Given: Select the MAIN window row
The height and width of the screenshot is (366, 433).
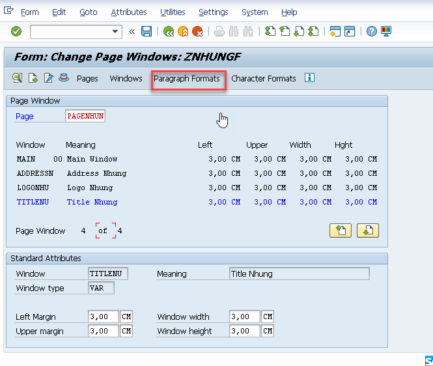Looking at the screenshot, I should (x=197, y=159).
